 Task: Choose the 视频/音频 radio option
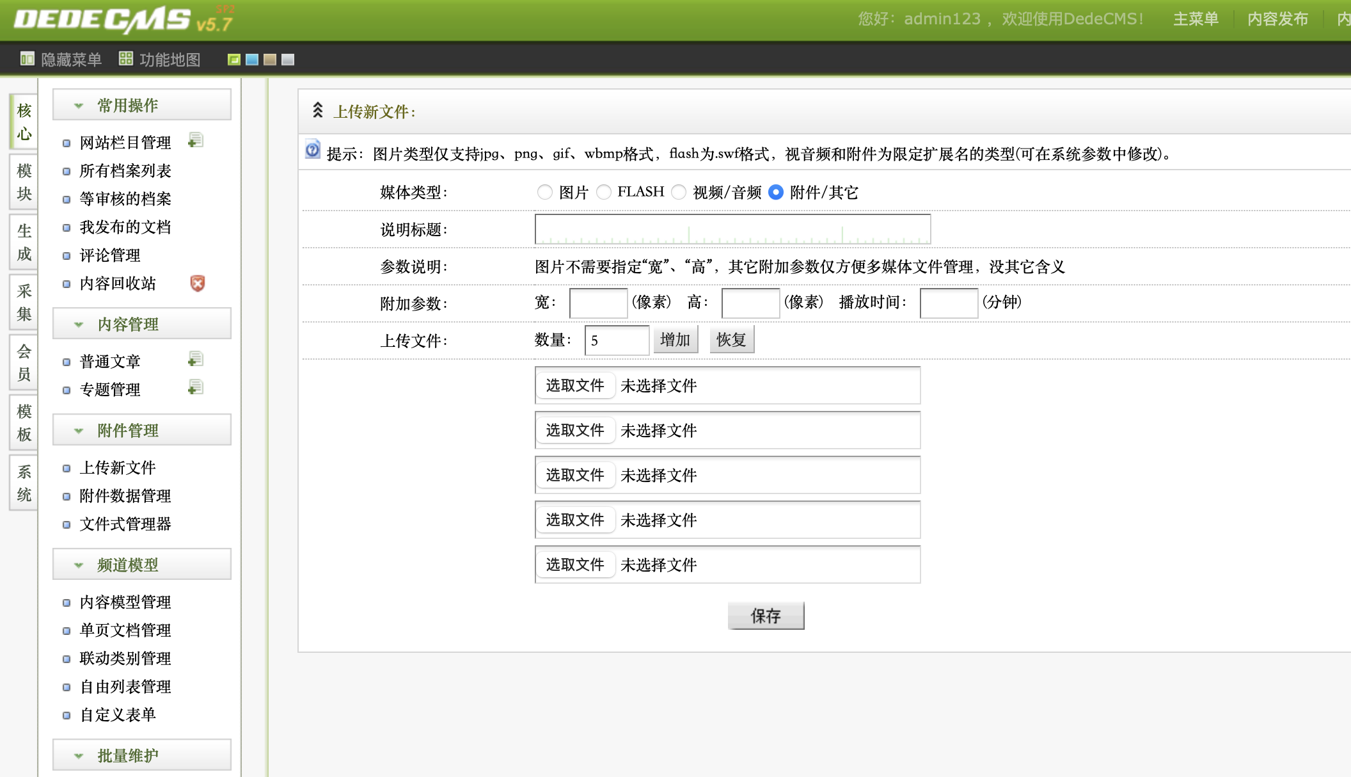(679, 192)
